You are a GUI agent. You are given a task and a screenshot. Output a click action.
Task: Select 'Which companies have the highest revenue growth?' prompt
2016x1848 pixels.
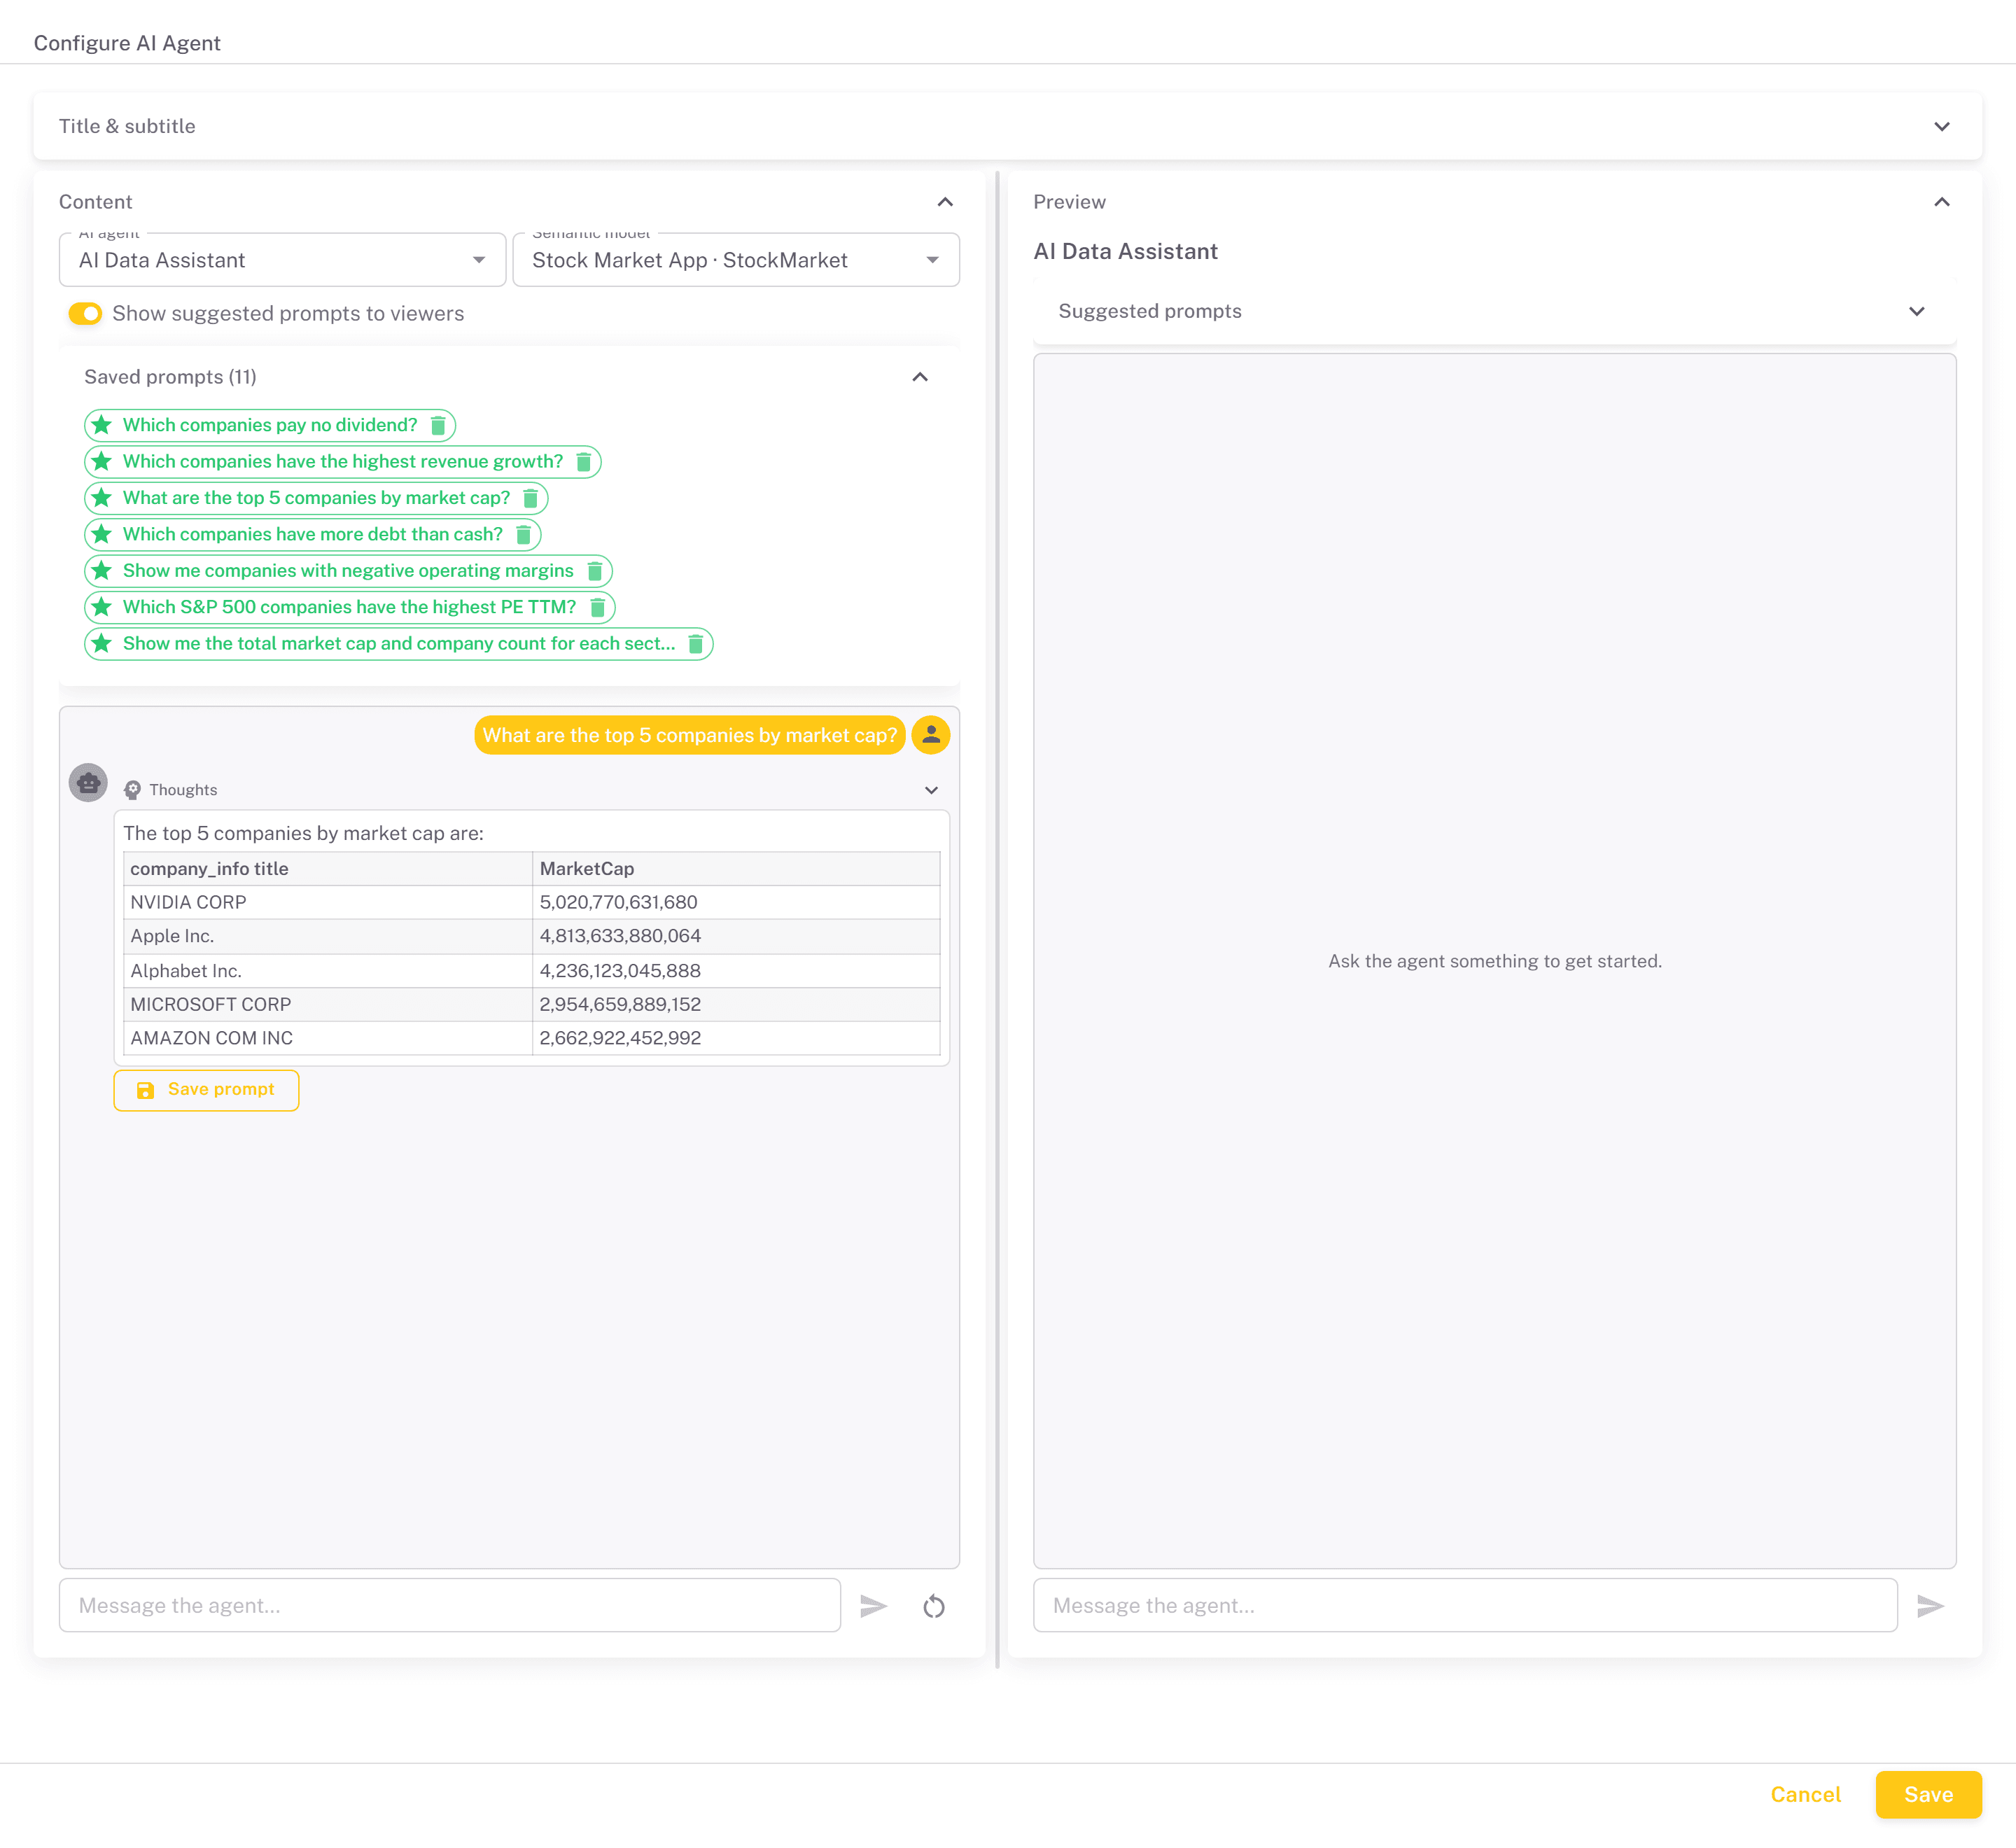coord(343,462)
